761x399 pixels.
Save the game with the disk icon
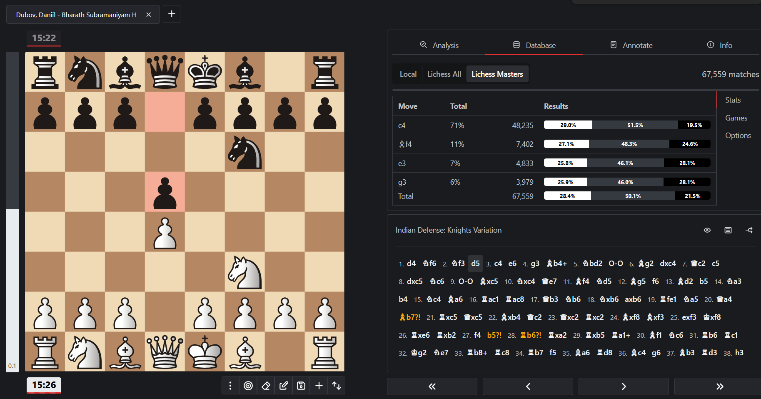click(301, 386)
